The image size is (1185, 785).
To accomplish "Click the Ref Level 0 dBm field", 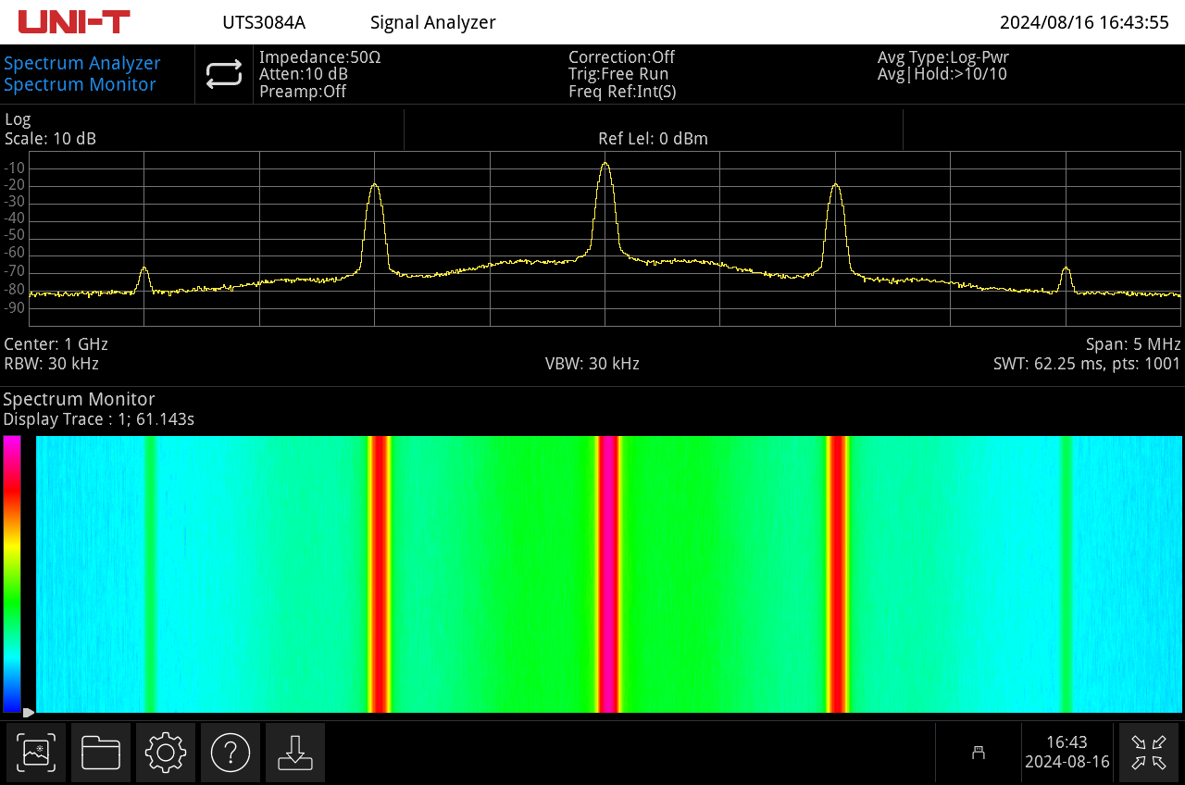I will click(653, 139).
